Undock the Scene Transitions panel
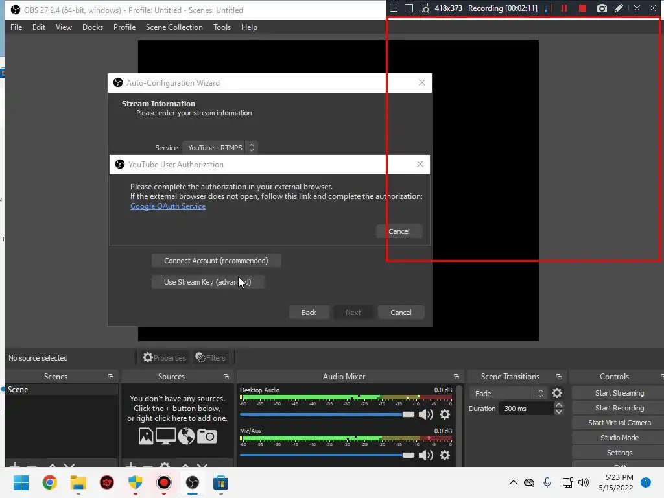Viewport: 664px width, 498px height. click(558, 377)
